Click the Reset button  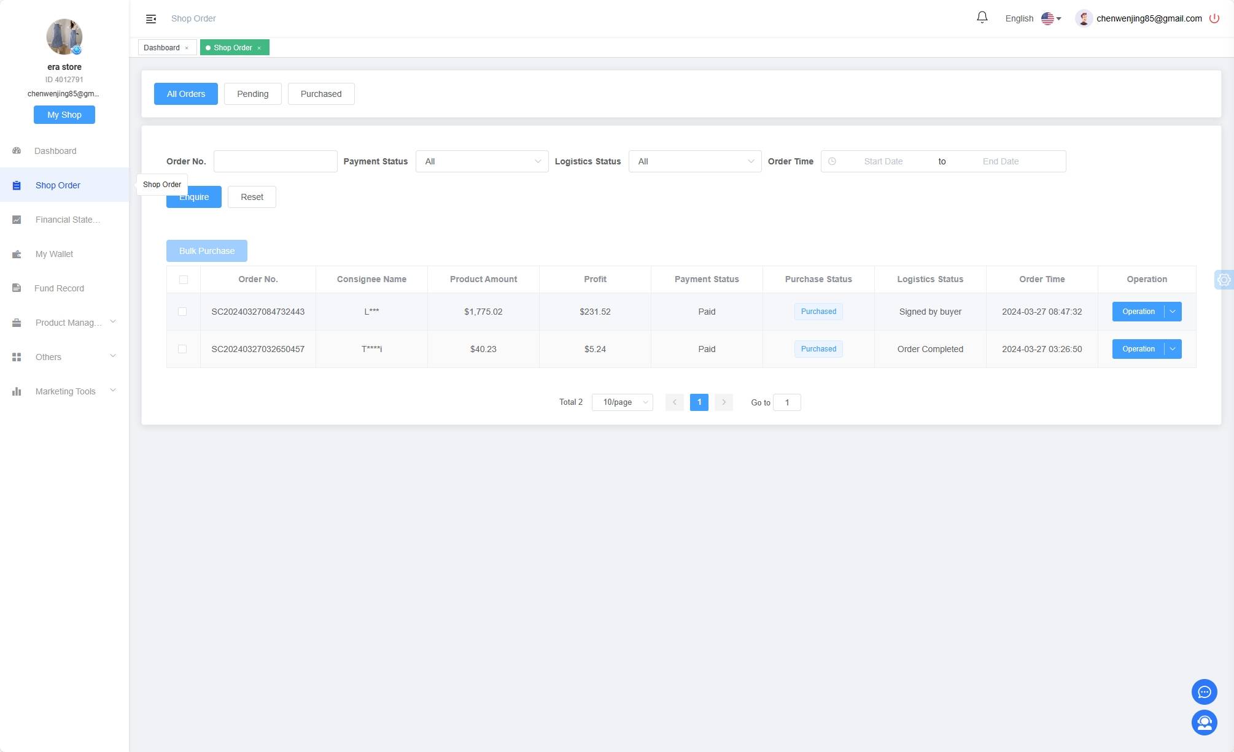click(252, 196)
